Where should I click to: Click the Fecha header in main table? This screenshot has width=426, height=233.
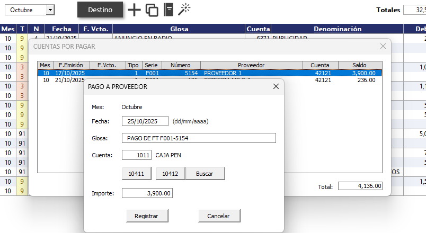(x=61, y=29)
